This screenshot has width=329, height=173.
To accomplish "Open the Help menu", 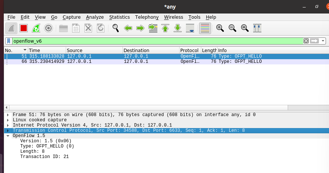I will [x=211, y=17].
